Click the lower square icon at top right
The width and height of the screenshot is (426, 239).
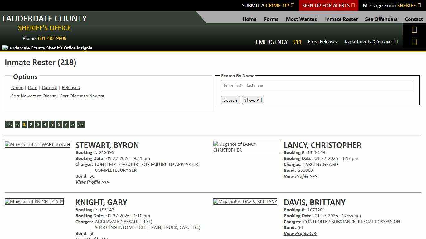click(x=414, y=41)
